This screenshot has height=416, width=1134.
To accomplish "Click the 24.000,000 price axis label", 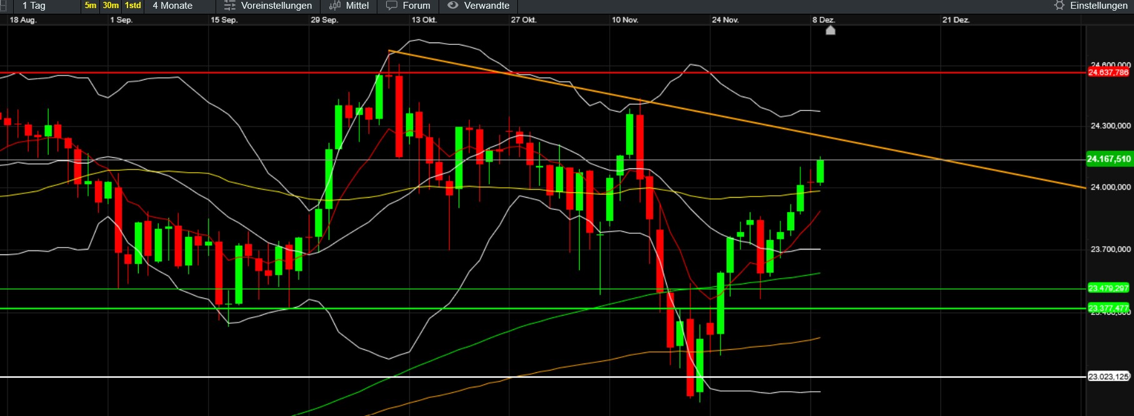I will click(1110, 187).
